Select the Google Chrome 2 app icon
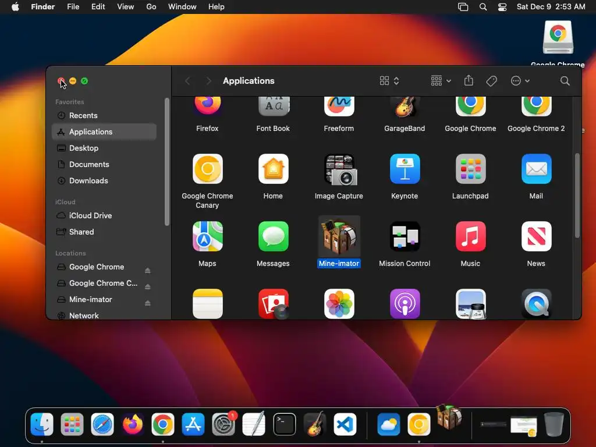596x447 pixels. click(536, 106)
